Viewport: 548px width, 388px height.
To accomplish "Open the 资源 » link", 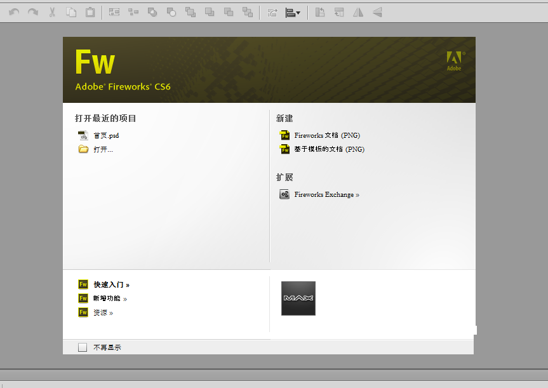I will coord(103,313).
